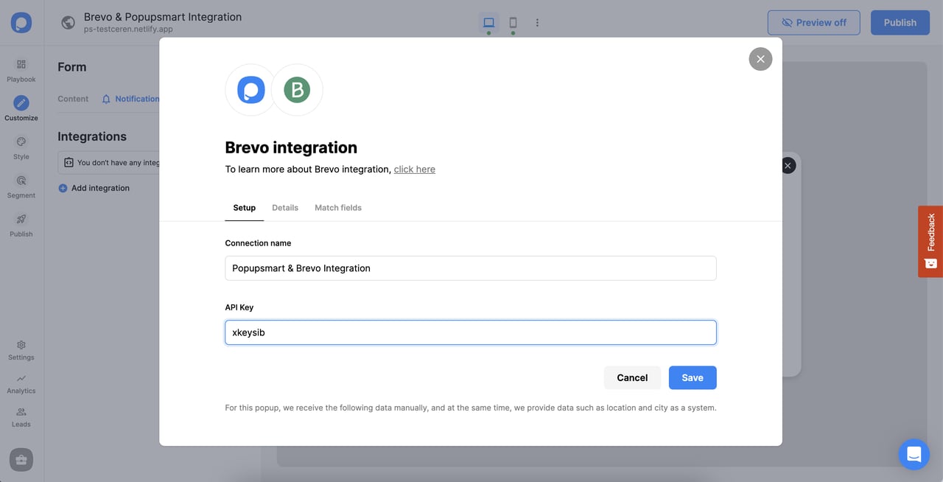Switch to the Match fields tab
Viewport: 943px width, 482px height.
(338, 207)
